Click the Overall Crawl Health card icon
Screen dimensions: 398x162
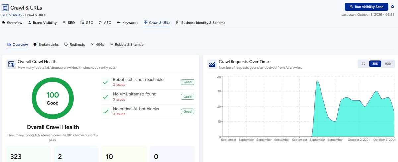point(11,64)
